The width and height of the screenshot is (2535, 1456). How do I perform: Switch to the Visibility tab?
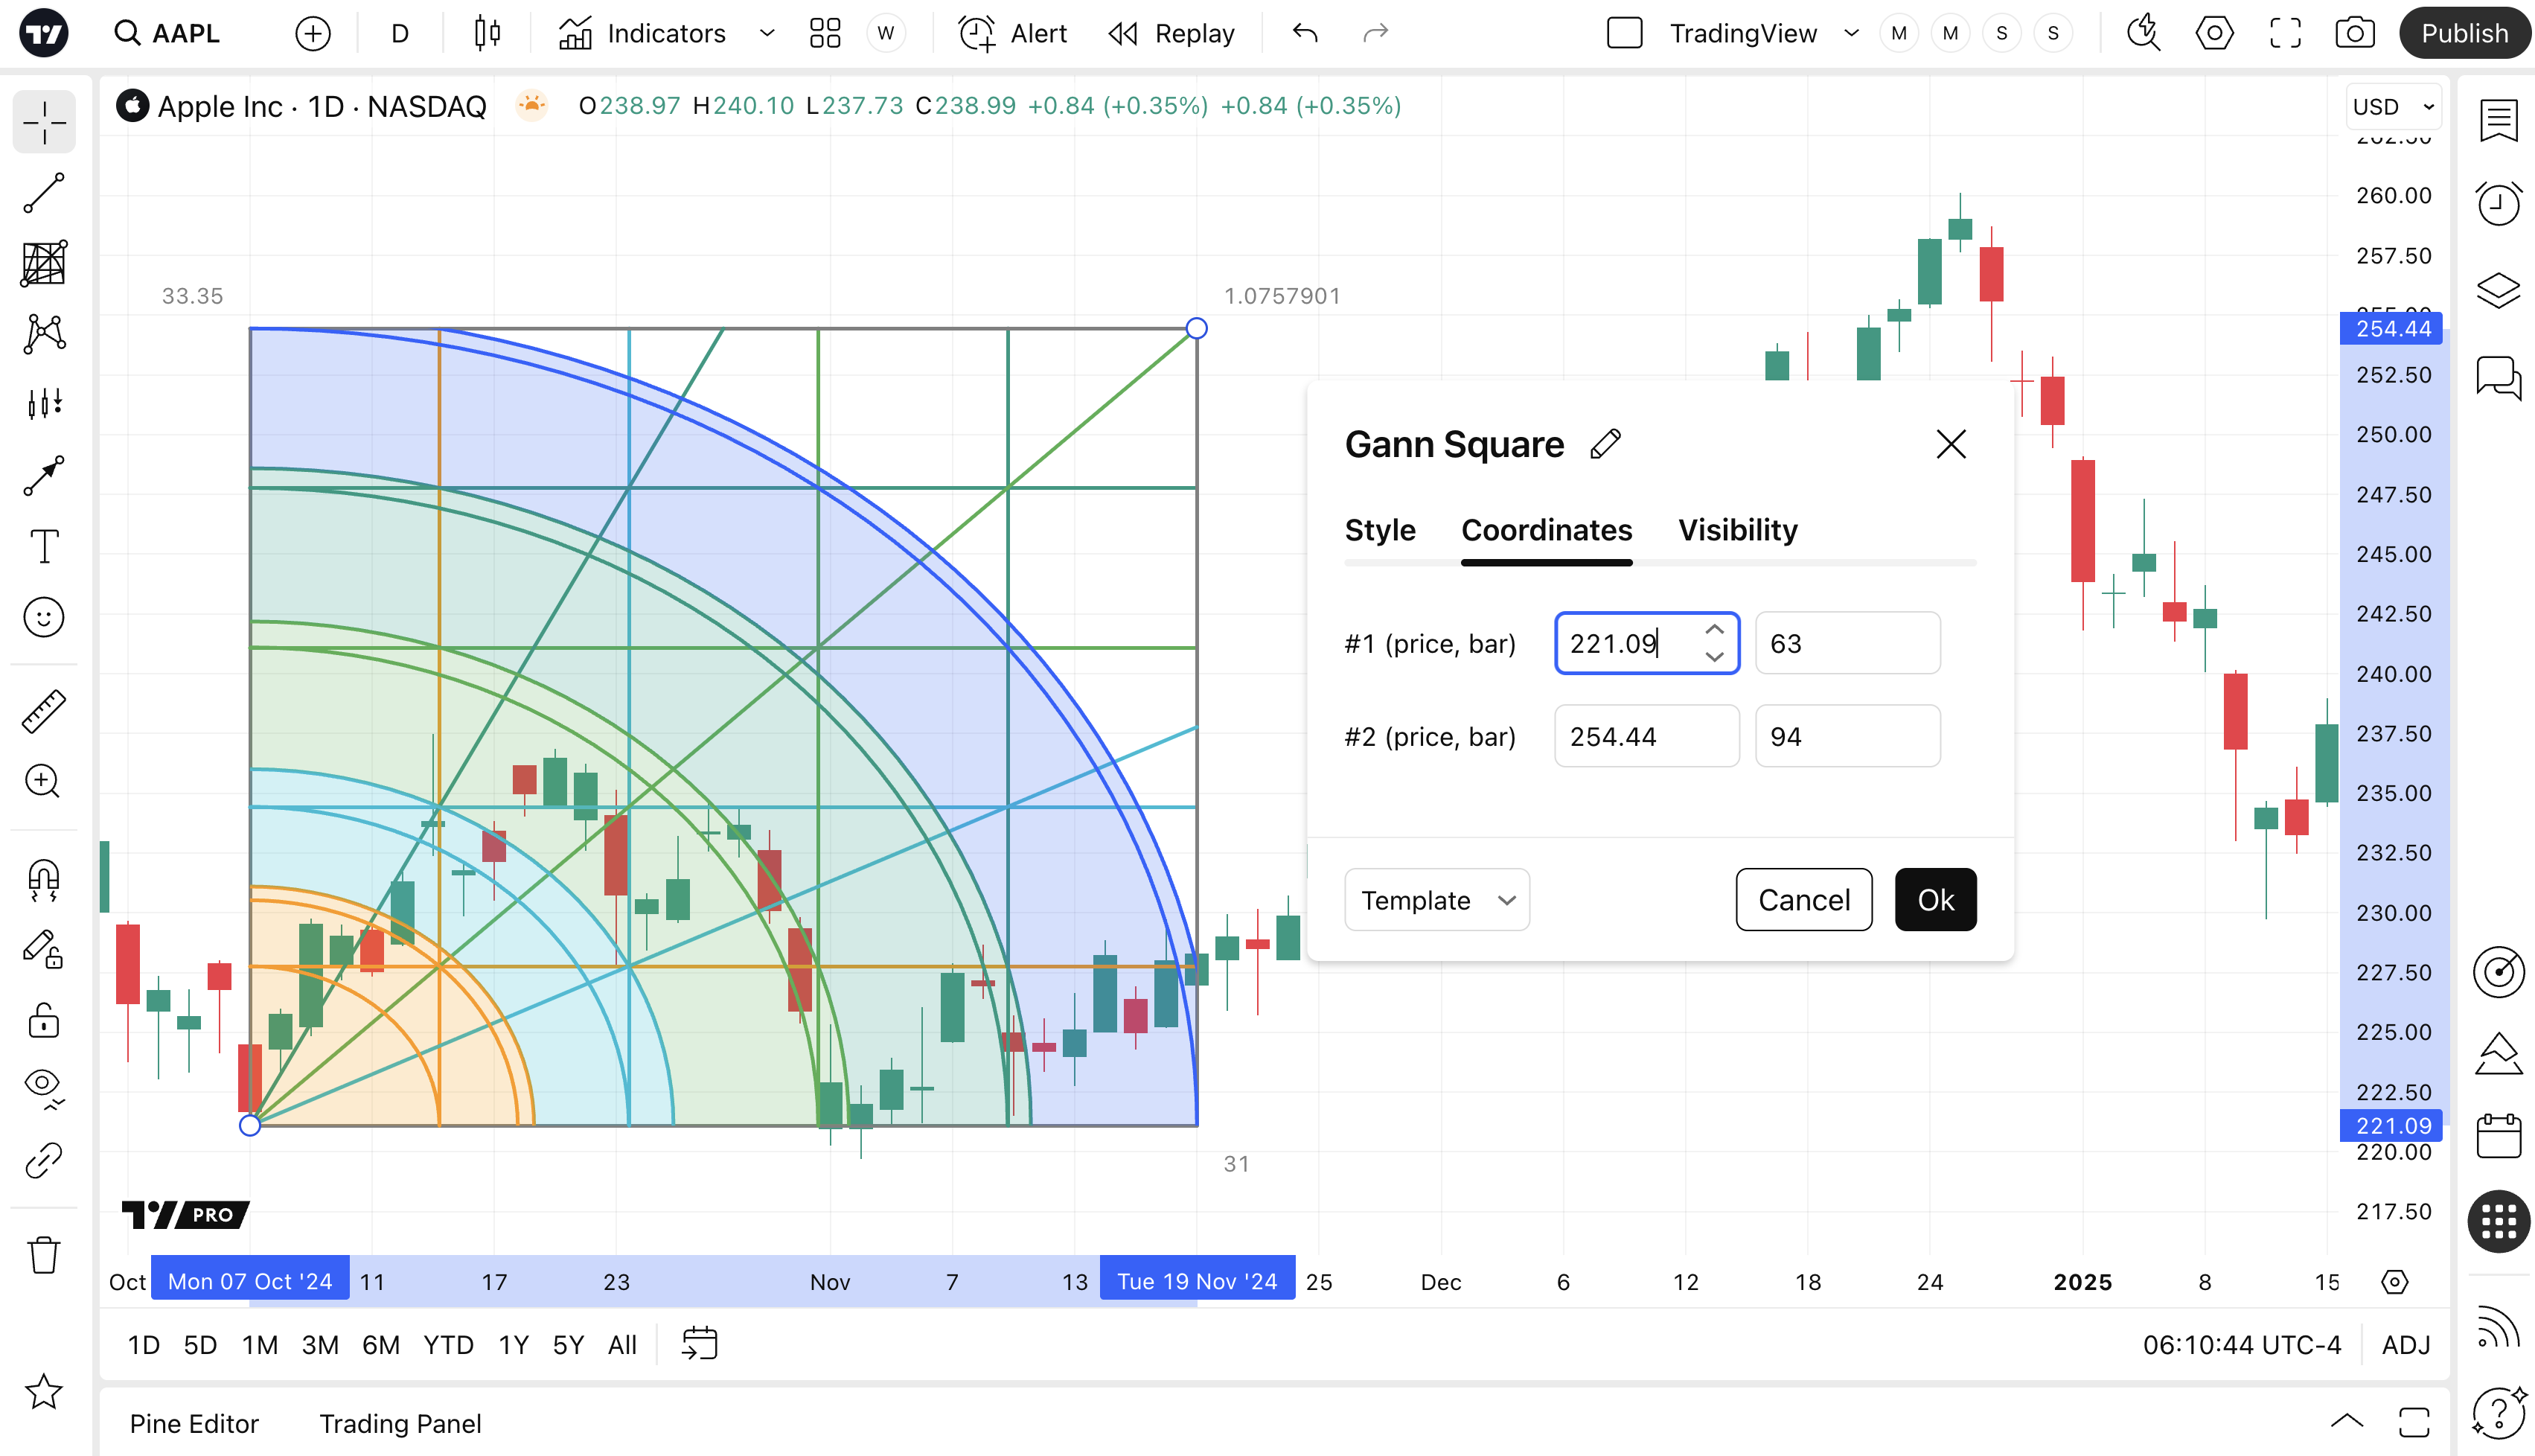click(1737, 530)
